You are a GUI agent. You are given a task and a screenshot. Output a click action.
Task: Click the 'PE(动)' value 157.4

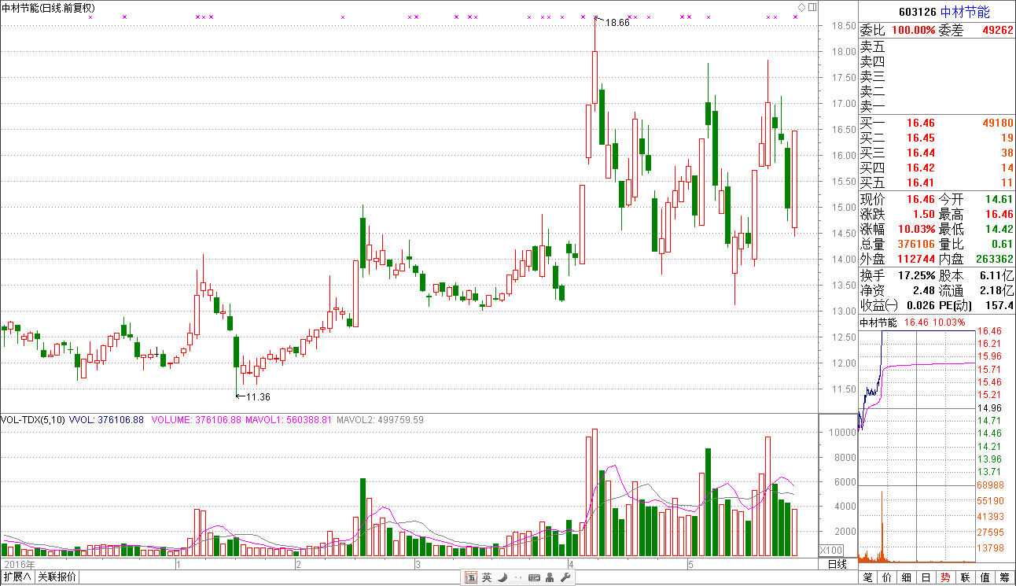coord(1001,305)
